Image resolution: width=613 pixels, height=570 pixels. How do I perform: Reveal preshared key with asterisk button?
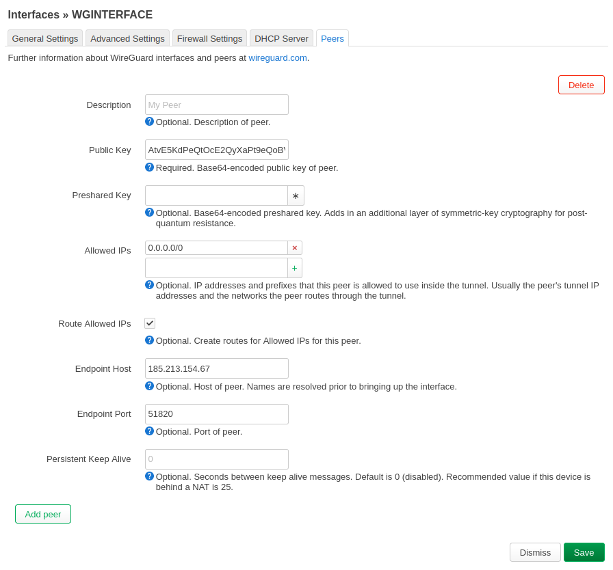coord(296,195)
